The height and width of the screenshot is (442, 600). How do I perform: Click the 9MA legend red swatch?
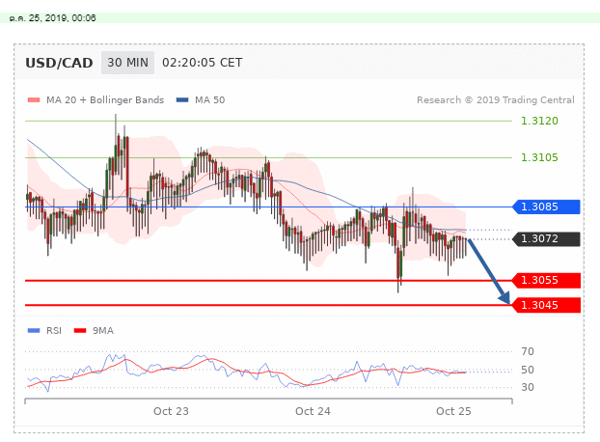[x=80, y=331]
